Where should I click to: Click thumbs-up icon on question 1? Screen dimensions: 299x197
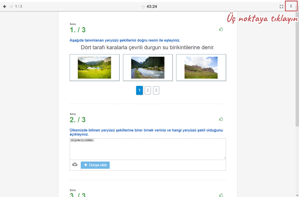click(221, 29)
